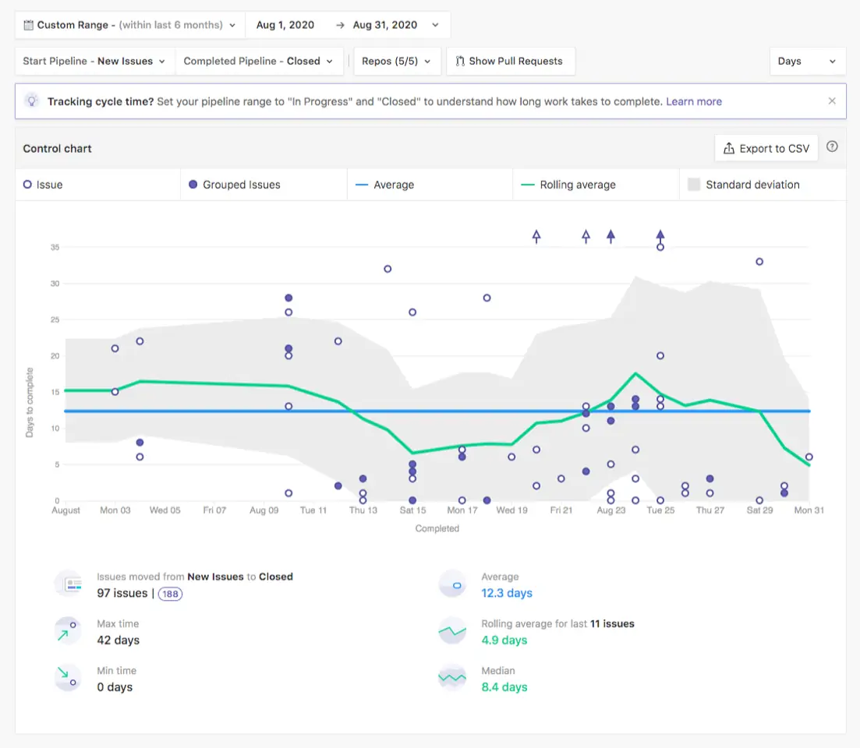Open the Aug 31, 2020 end date dropdown
The width and height of the screenshot is (860, 748).
pyautogui.click(x=395, y=25)
